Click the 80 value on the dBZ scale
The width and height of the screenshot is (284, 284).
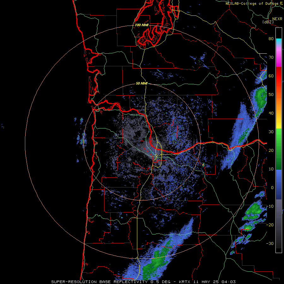coord(271,39)
